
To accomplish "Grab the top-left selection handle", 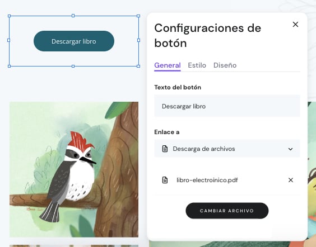I will 10,16.
